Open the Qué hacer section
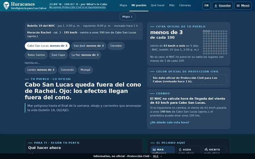Viewport: 255px width, 159px height. pyautogui.click(x=158, y=5)
